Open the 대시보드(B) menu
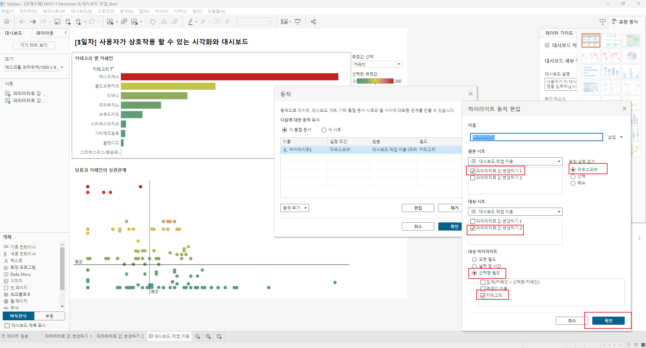Viewport: 646px width, 348px height. click(81, 11)
